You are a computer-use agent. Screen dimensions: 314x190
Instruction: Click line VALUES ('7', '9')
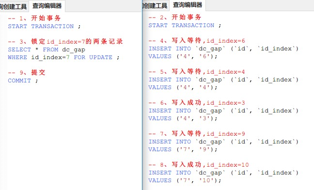click(x=183, y=150)
